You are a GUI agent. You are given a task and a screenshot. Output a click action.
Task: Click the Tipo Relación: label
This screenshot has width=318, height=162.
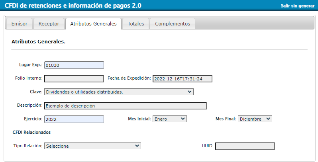point(28,146)
